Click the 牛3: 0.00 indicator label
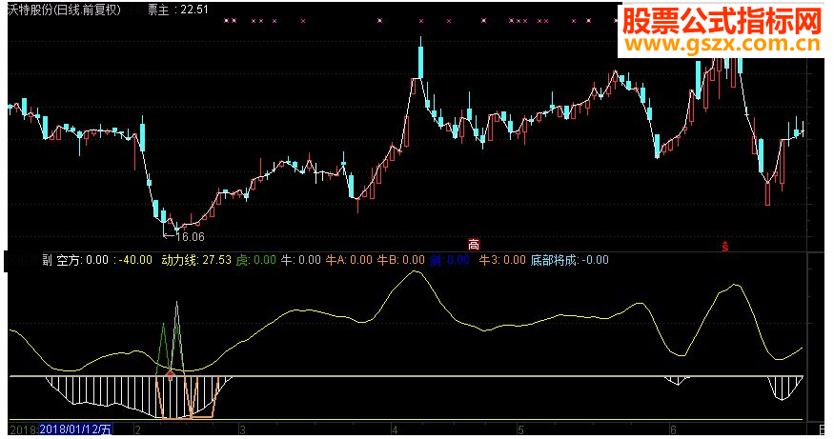The height and width of the screenshot is (439, 834). coord(502,260)
